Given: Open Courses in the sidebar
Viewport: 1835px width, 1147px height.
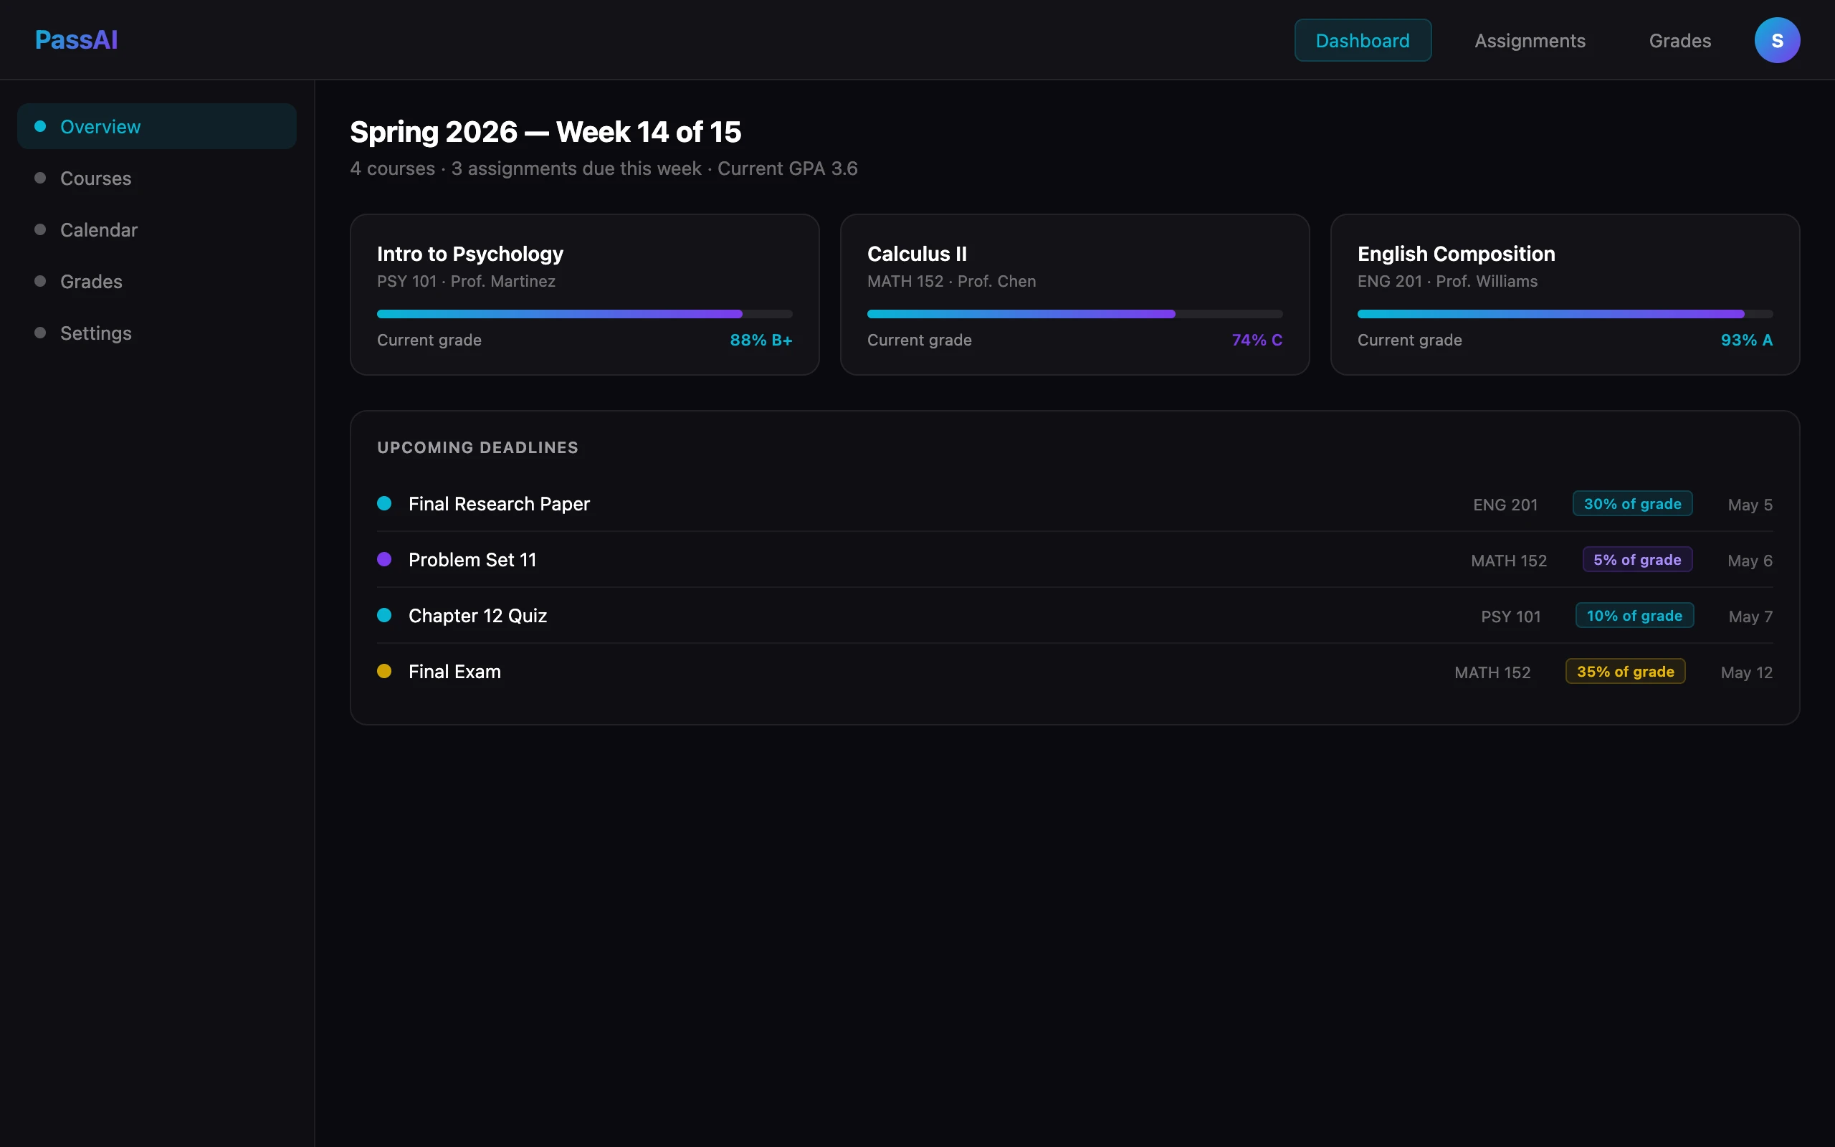Looking at the screenshot, I should 157,179.
